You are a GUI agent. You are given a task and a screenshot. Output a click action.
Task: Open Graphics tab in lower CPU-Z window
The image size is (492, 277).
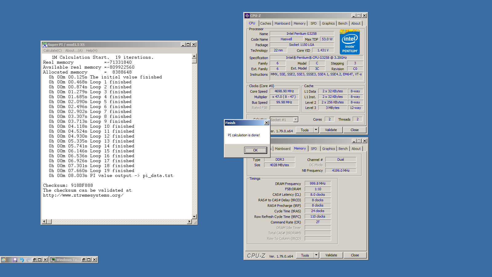pos(329,149)
